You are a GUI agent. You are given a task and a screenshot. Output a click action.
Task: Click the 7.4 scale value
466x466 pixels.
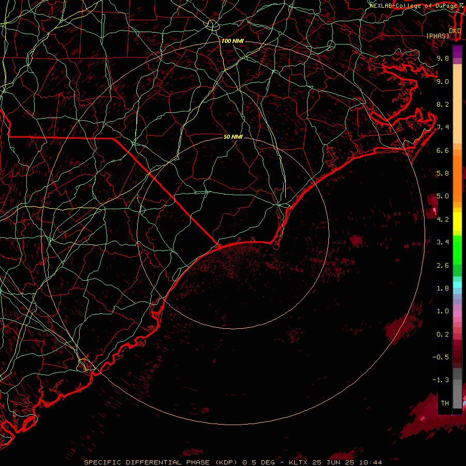(443, 127)
